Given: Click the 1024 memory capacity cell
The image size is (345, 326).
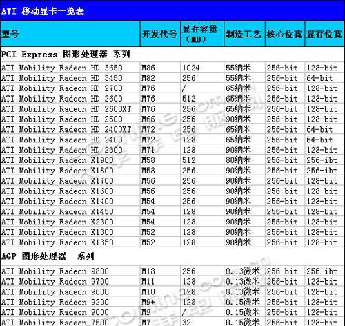Looking at the screenshot, I should click(202, 68).
